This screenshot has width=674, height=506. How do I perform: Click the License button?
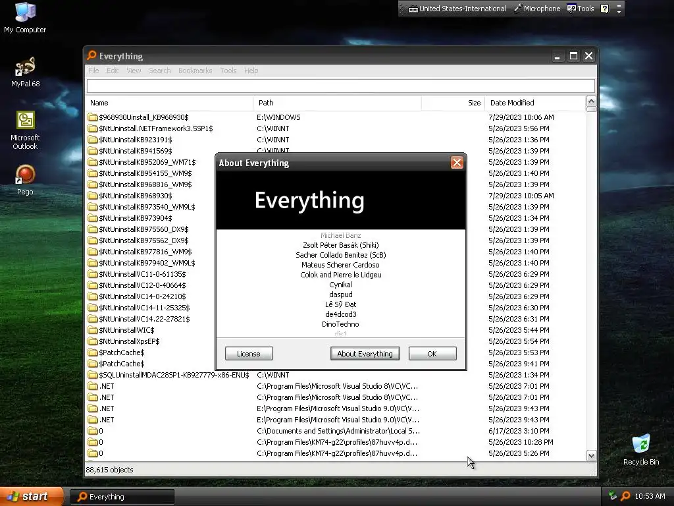[x=249, y=354]
